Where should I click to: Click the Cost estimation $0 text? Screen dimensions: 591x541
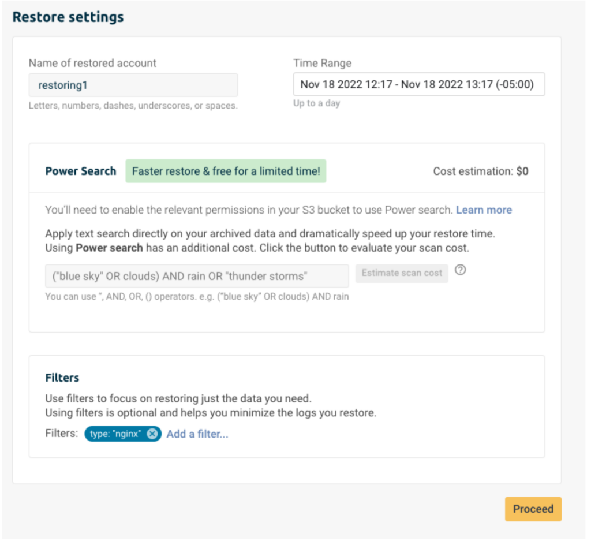pos(481,171)
